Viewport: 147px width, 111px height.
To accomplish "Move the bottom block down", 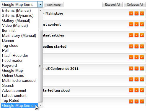I will pyautogui.click(x=136, y=101).
